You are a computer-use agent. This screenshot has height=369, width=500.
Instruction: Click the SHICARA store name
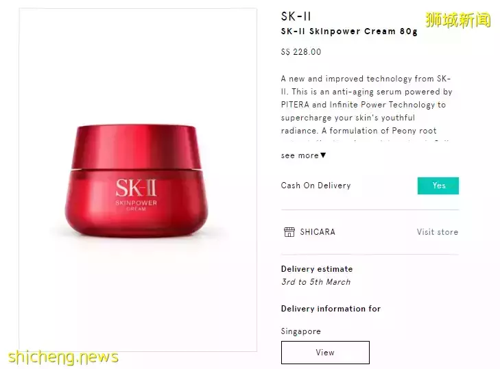pyautogui.click(x=318, y=232)
